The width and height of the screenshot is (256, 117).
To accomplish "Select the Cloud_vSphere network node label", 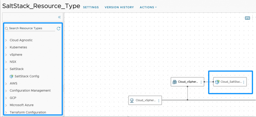I will 146,100.
